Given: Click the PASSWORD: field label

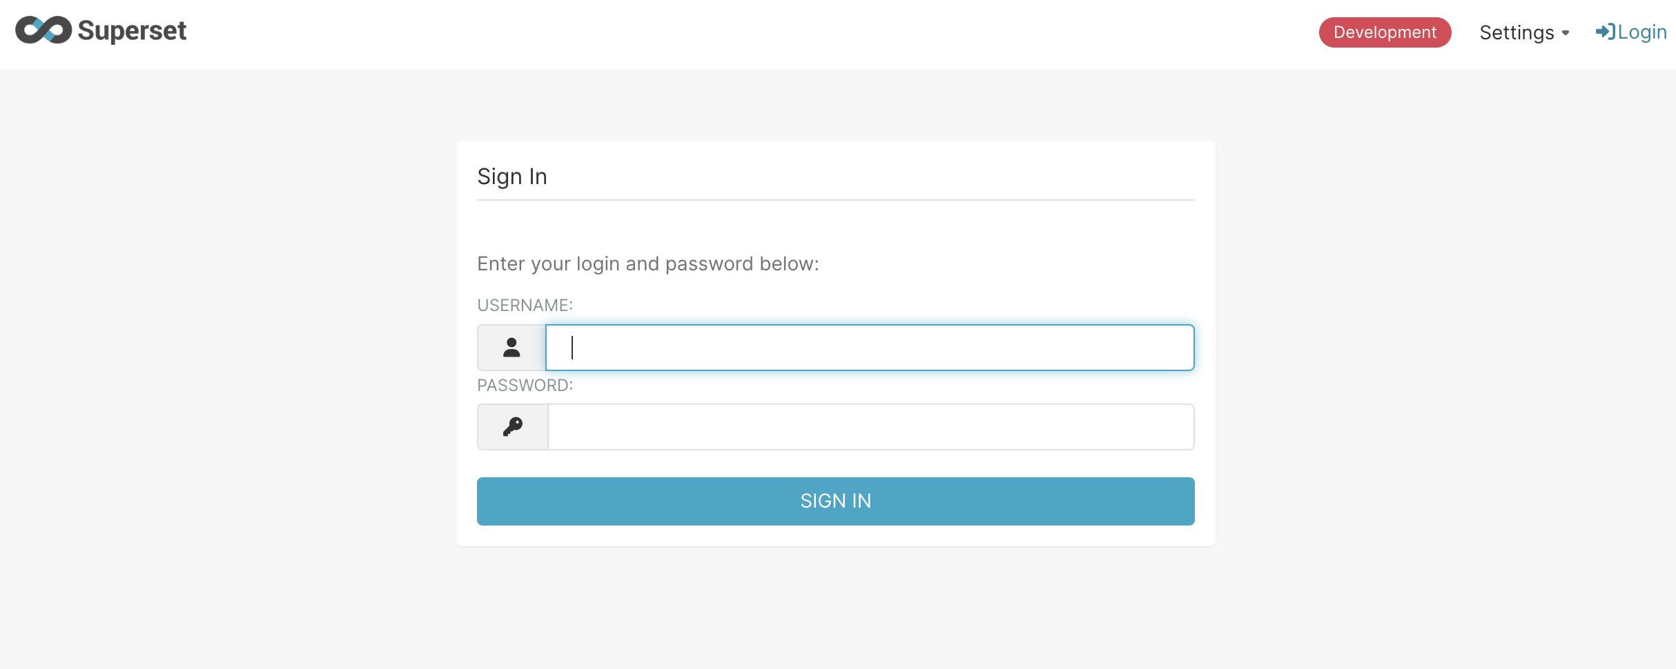Looking at the screenshot, I should (525, 385).
